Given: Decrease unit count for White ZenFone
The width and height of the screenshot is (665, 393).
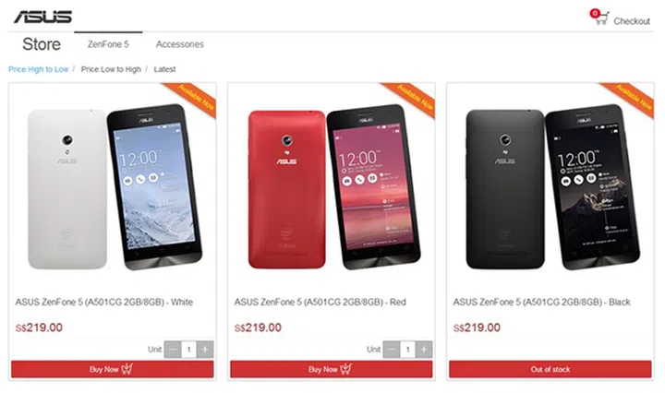Looking at the screenshot, I should pos(173,350).
